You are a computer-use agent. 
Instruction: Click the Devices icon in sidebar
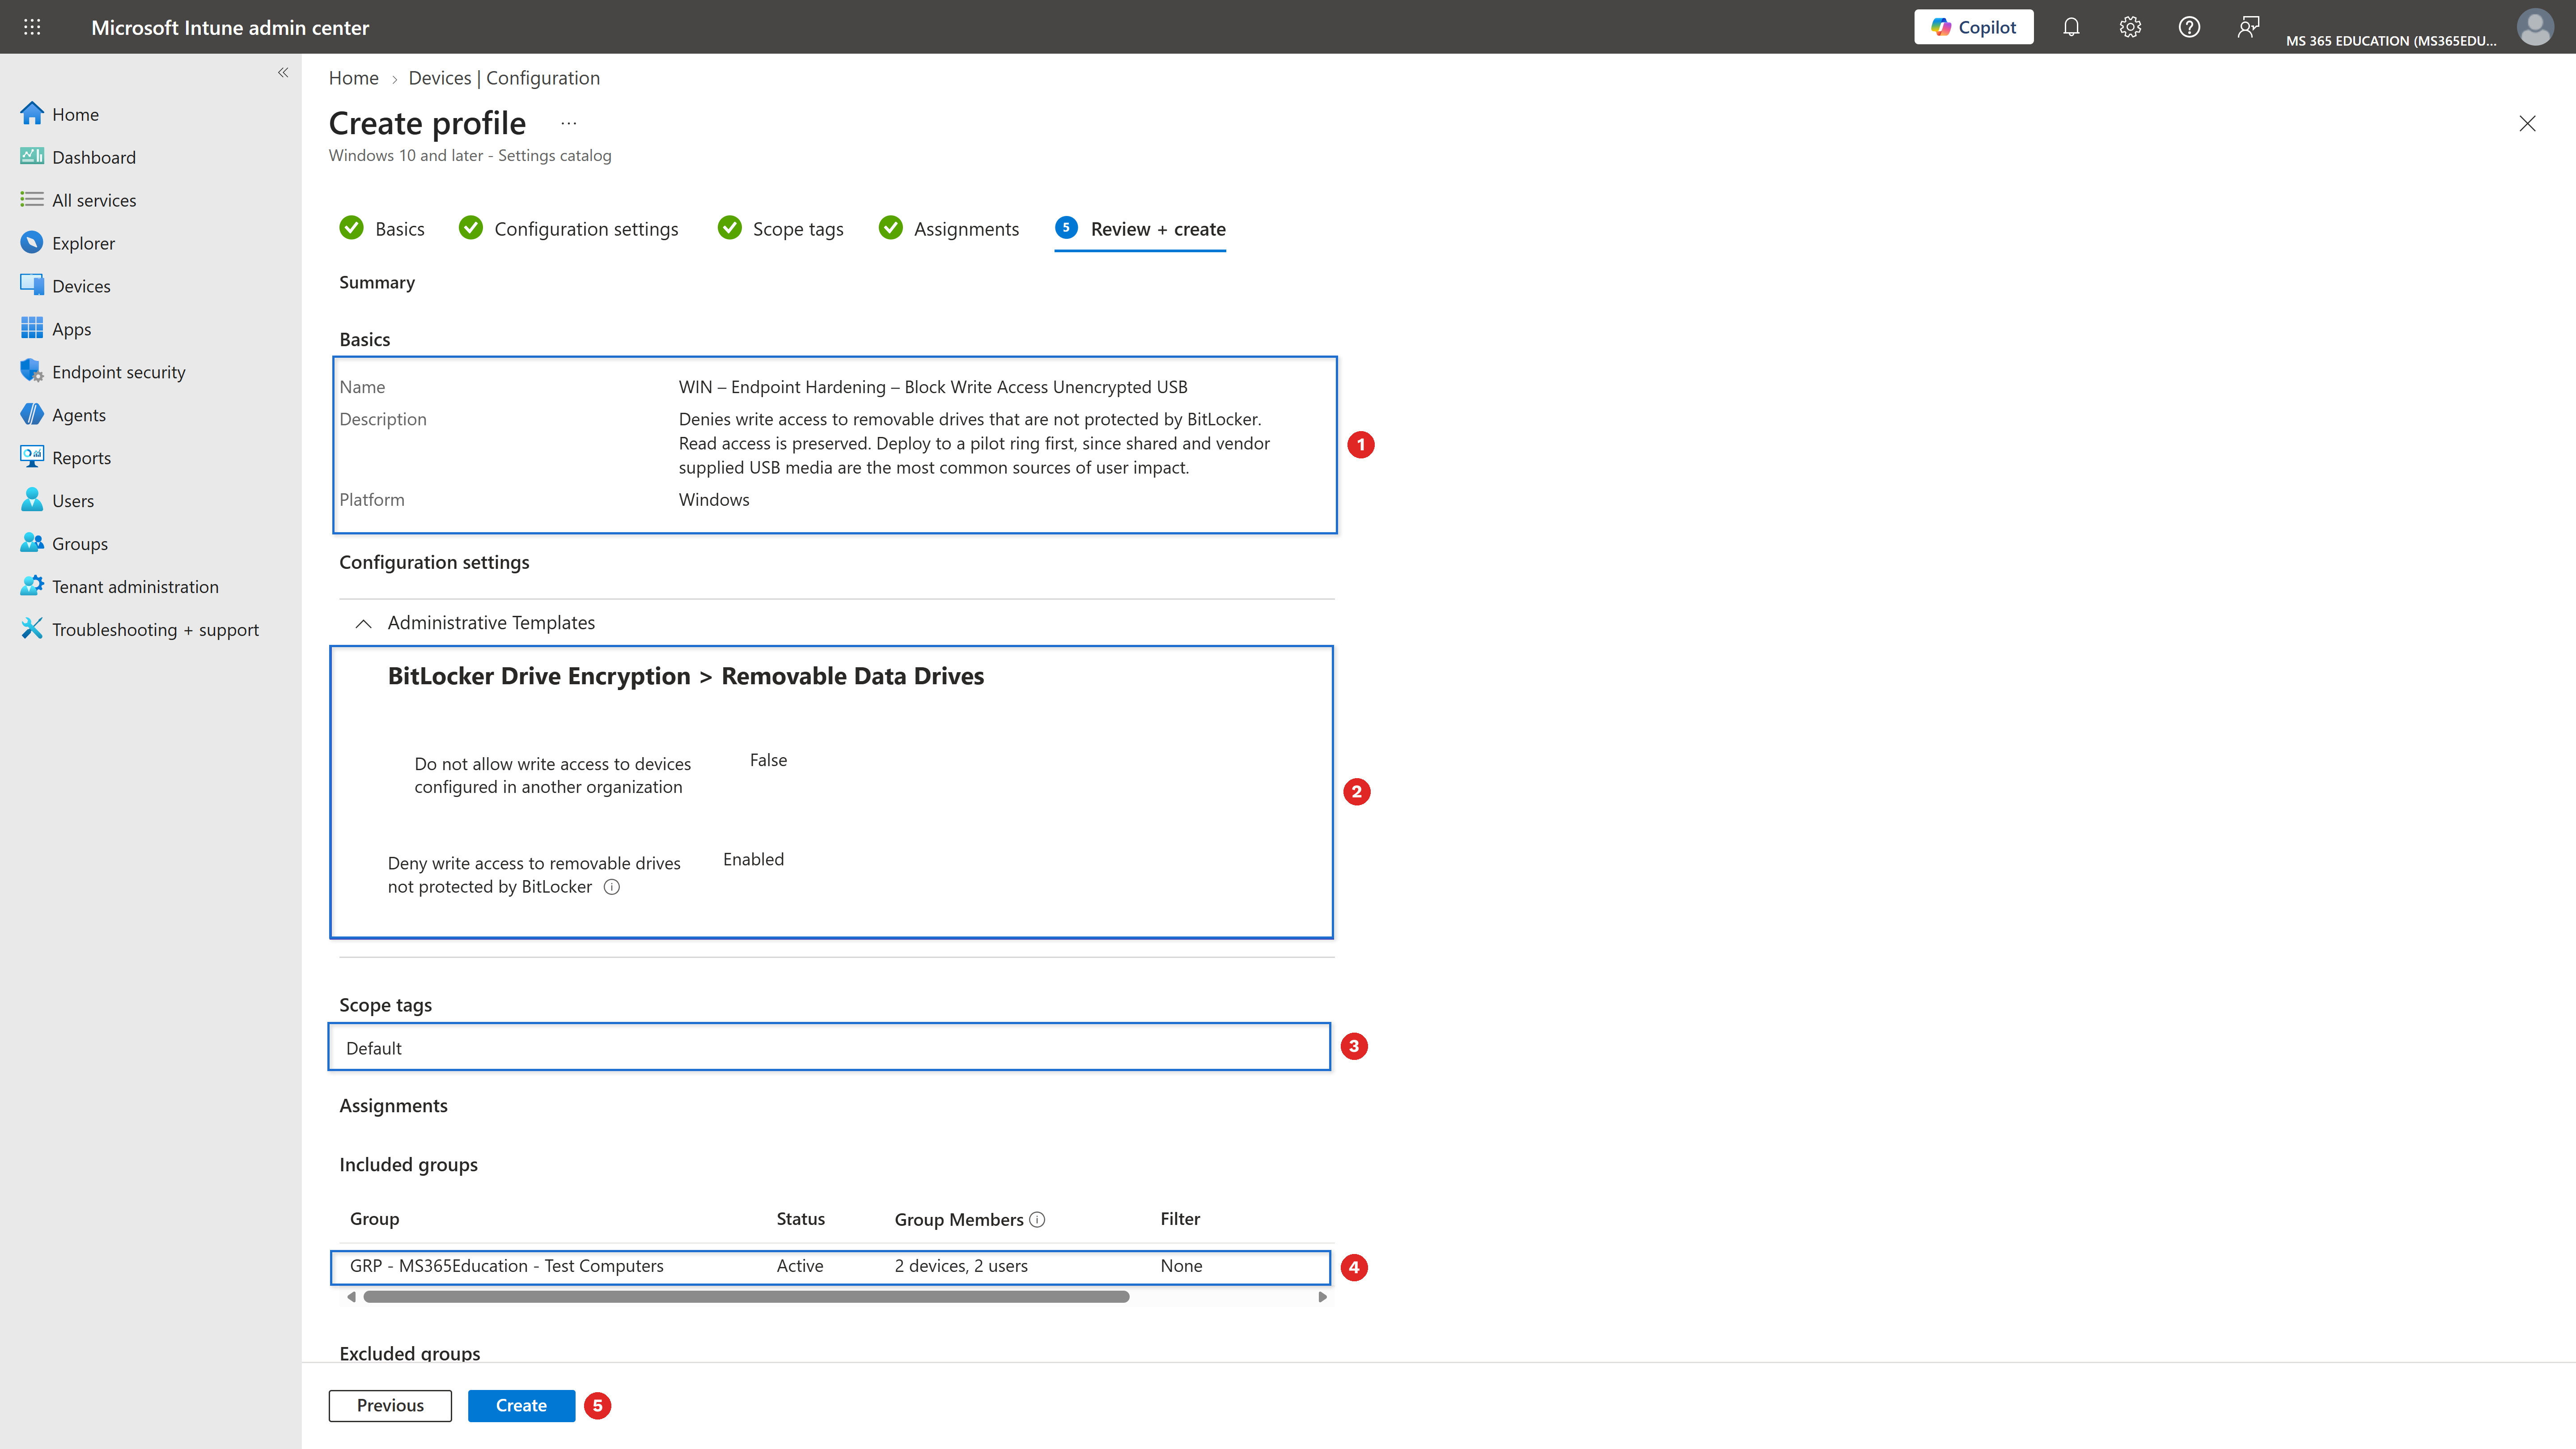tap(32, 285)
